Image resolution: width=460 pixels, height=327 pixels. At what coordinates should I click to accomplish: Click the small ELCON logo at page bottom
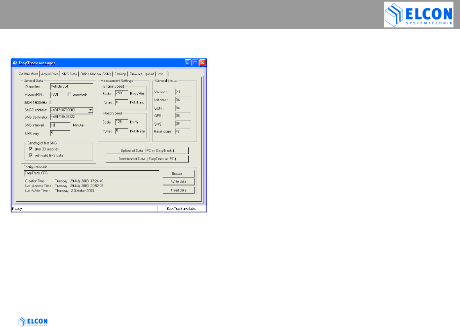click(33, 321)
